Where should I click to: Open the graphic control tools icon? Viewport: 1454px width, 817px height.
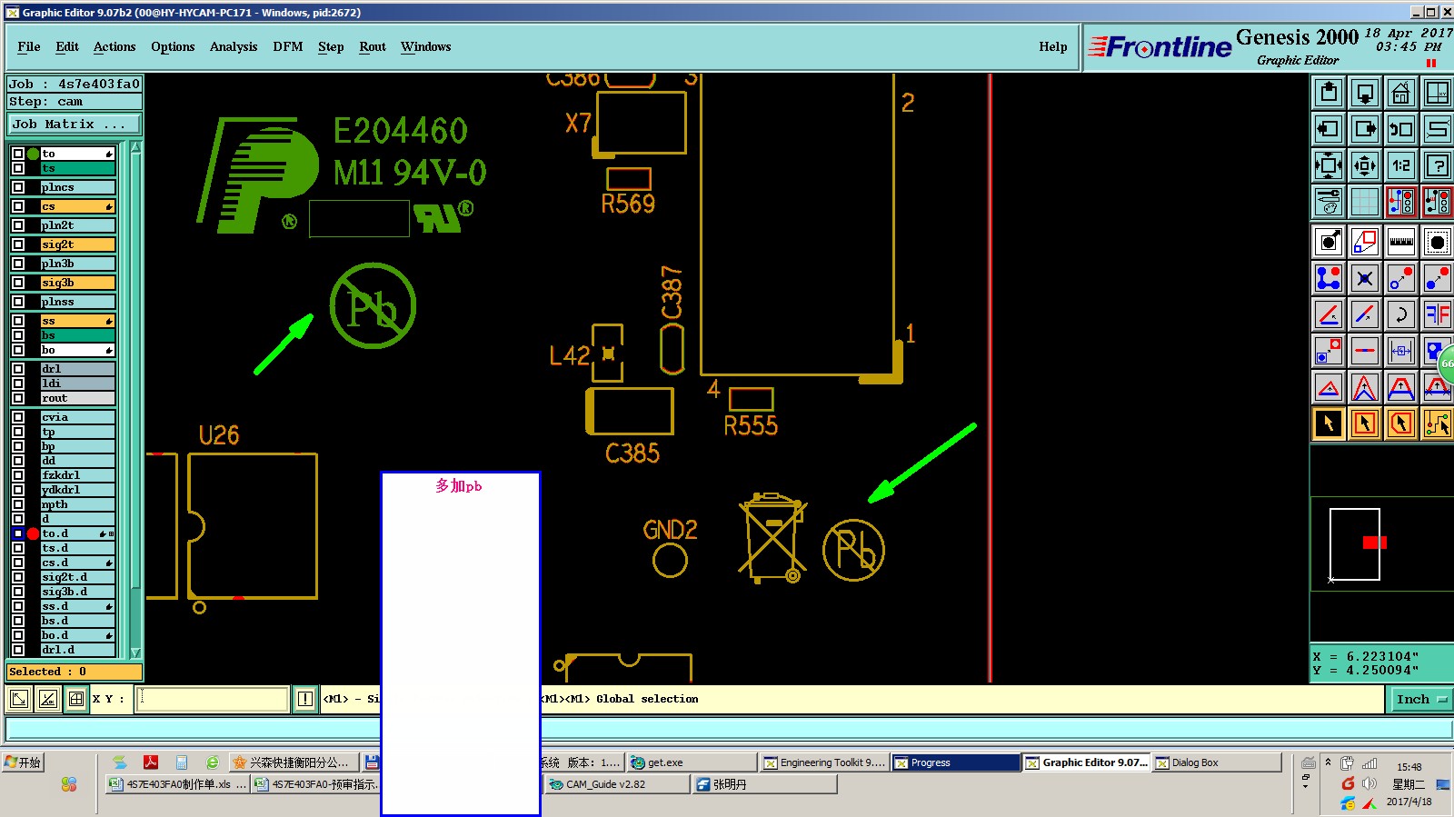pos(1329,202)
